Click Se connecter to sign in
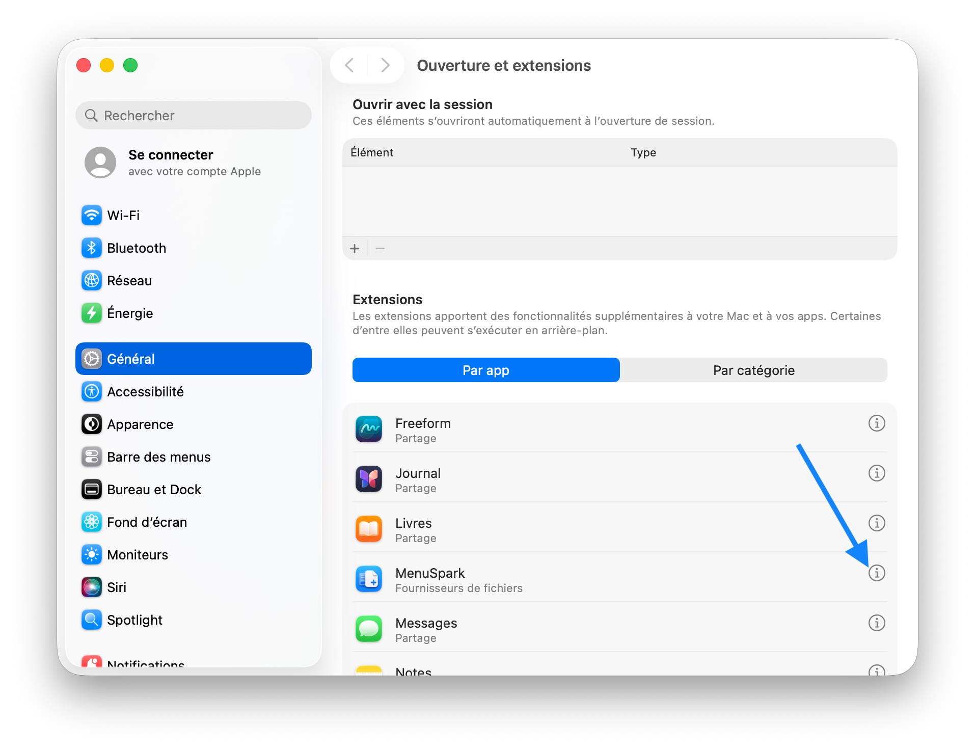The image size is (975, 751). (171, 155)
